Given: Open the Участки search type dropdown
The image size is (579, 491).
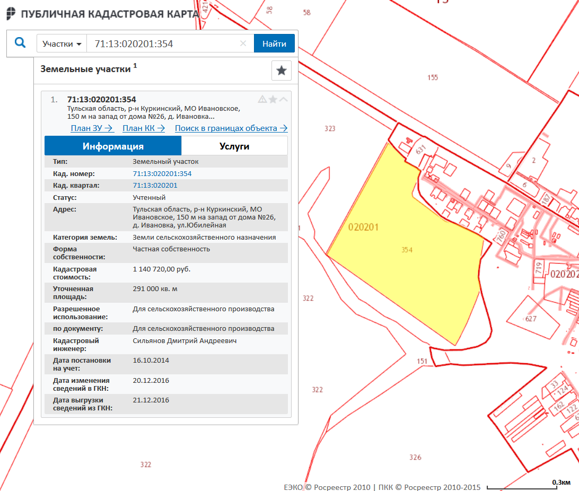Looking at the screenshot, I should [62, 43].
